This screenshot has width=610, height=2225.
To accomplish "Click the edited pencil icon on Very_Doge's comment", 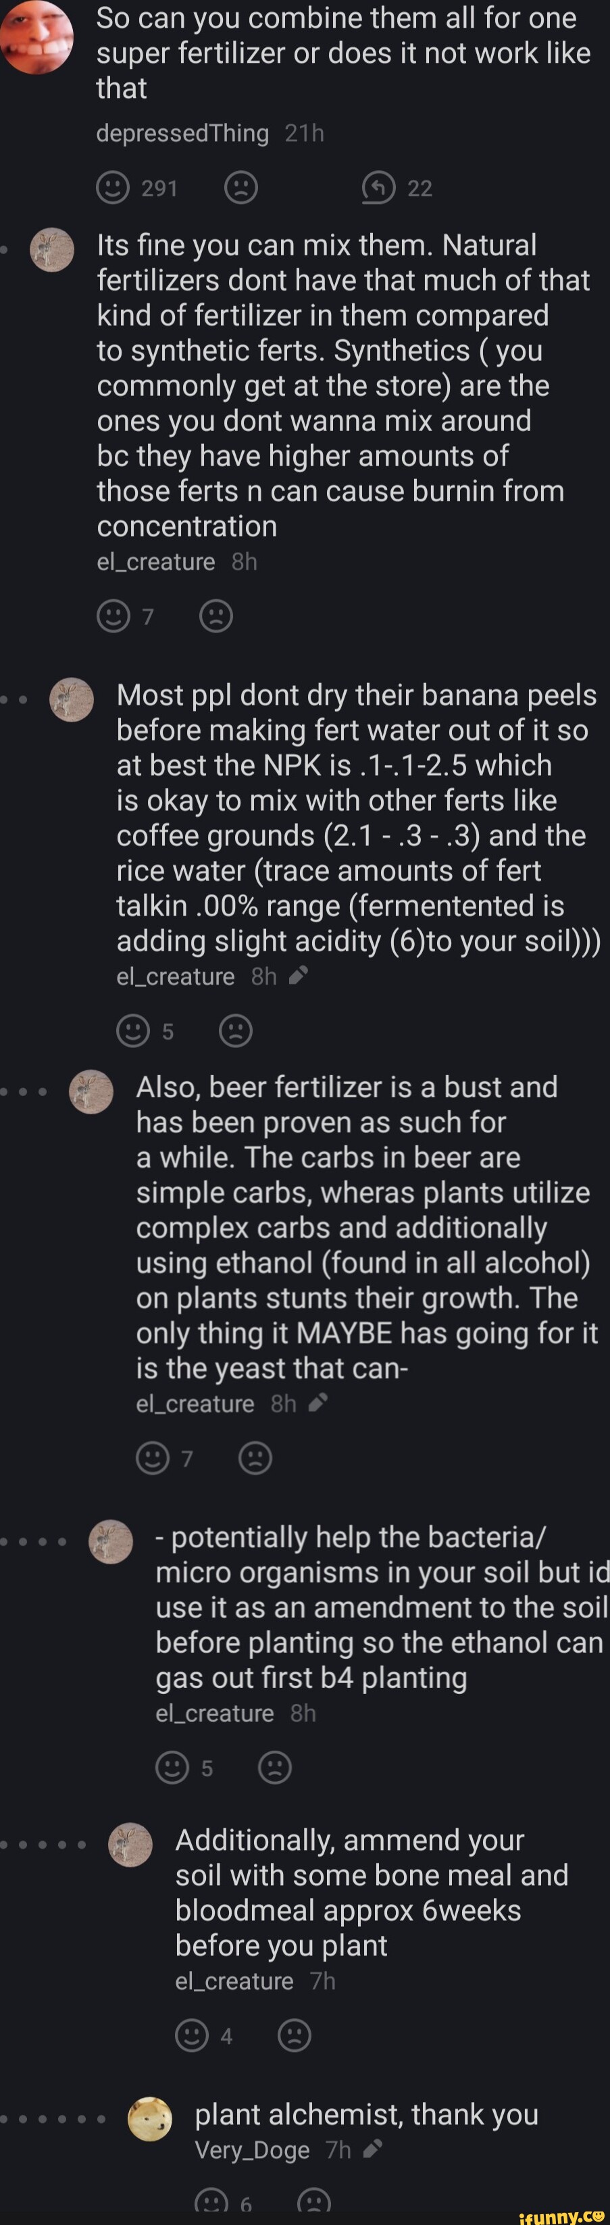I will pos(372,2150).
